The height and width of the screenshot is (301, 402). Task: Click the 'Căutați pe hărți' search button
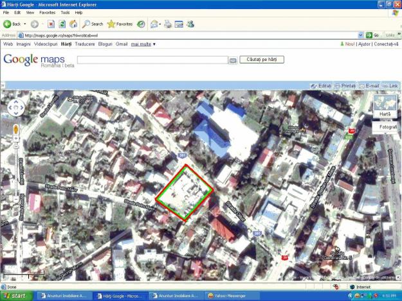click(x=262, y=59)
